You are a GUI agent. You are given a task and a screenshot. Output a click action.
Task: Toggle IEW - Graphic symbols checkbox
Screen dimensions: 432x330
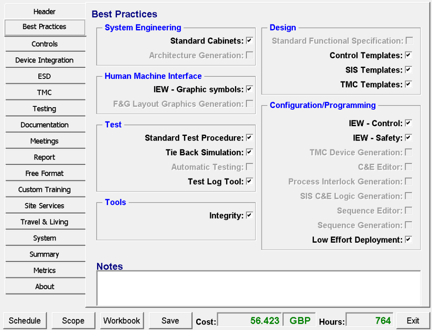(x=249, y=89)
